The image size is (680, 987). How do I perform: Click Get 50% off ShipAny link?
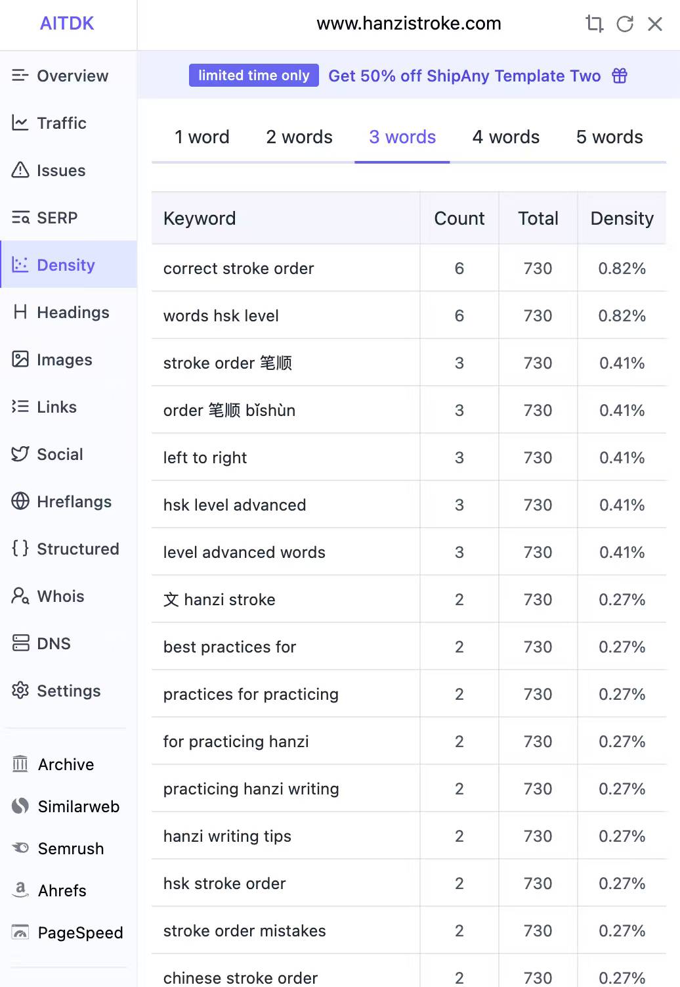(465, 76)
